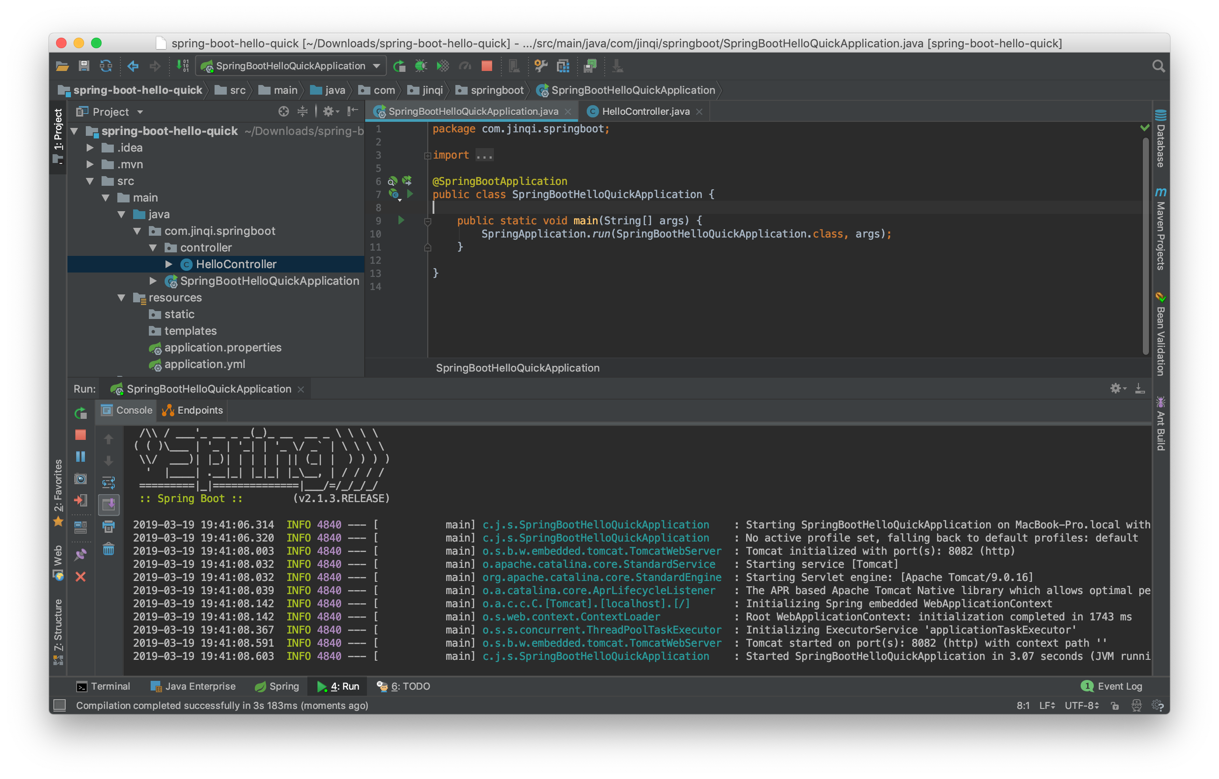Toggle the gutter icon on line 6
This screenshot has width=1219, height=779.
point(393,181)
